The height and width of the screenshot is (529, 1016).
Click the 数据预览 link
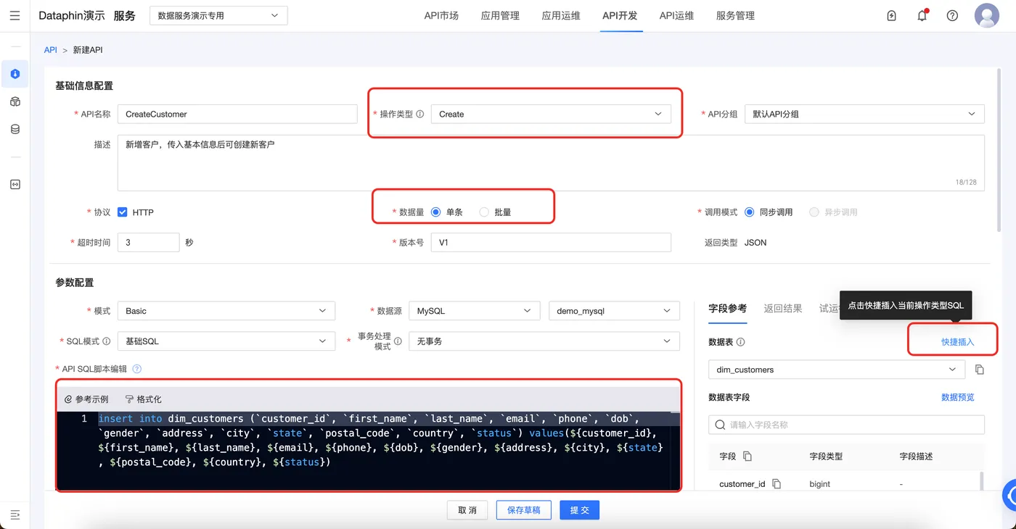[957, 397]
